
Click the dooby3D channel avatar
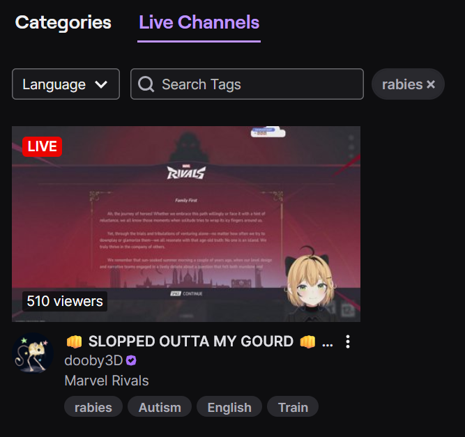coord(33,353)
